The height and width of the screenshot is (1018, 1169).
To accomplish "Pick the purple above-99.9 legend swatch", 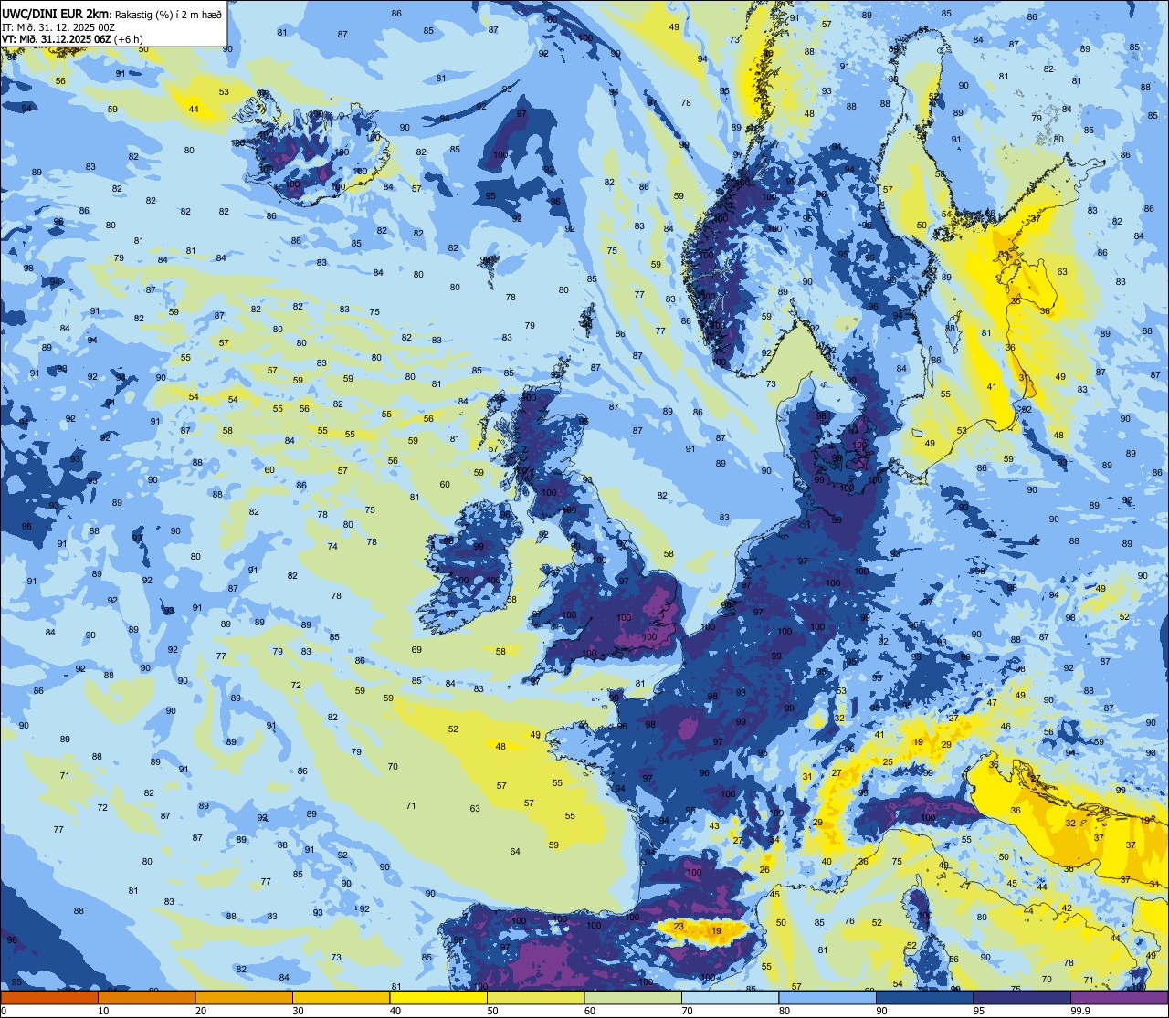I will (x=1119, y=997).
